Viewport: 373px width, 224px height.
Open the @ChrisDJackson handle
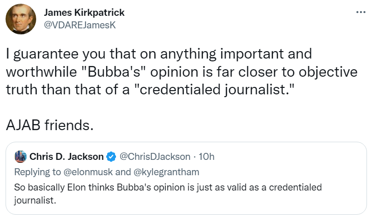pos(155,157)
